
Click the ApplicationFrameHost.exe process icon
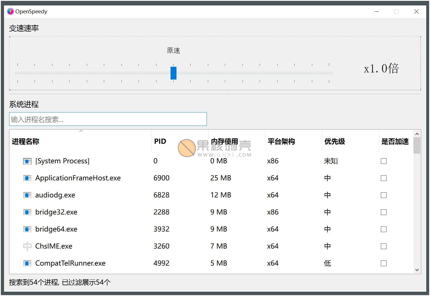(x=27, y=178)
